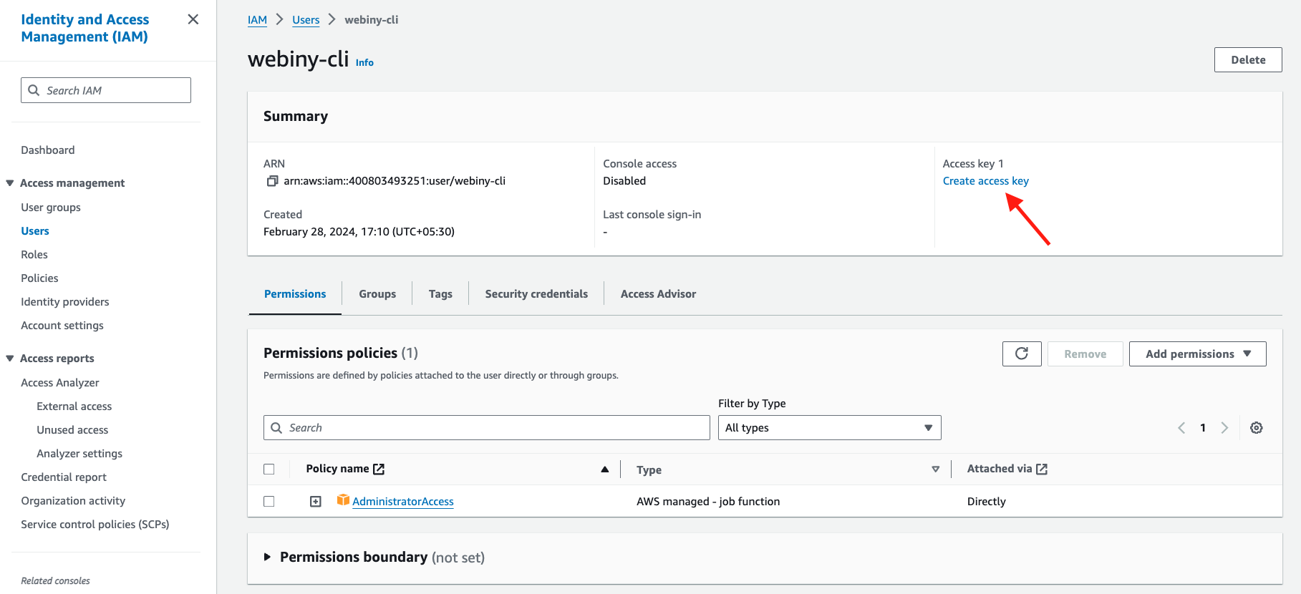Open the Filter by Type dropdown

click(x=829, y=428)
